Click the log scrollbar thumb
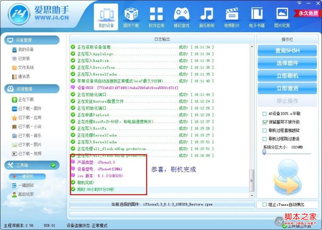Screen dimensions: 322x230 (252, 181)
